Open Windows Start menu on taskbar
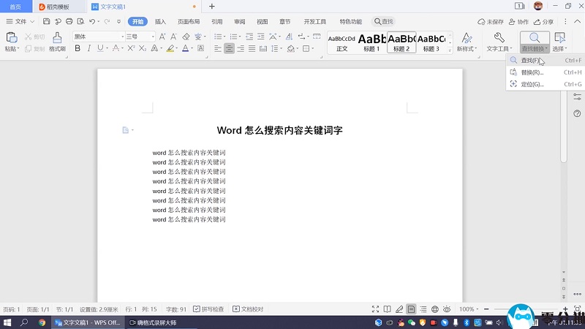Screen dimensions: 585x329 pyautogui.click(x=7, y=322)
